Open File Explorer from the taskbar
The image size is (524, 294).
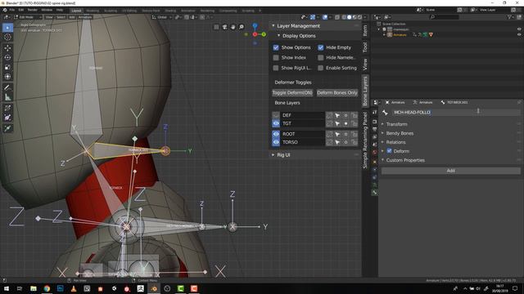tap(34, 288)
